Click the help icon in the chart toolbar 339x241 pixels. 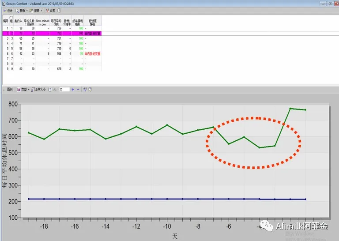coord(90,90)
